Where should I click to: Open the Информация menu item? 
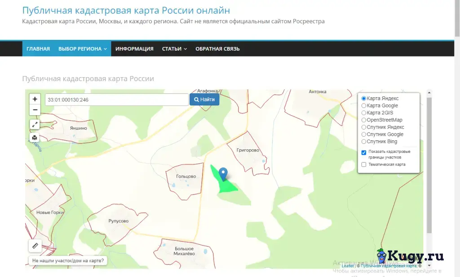134,49
